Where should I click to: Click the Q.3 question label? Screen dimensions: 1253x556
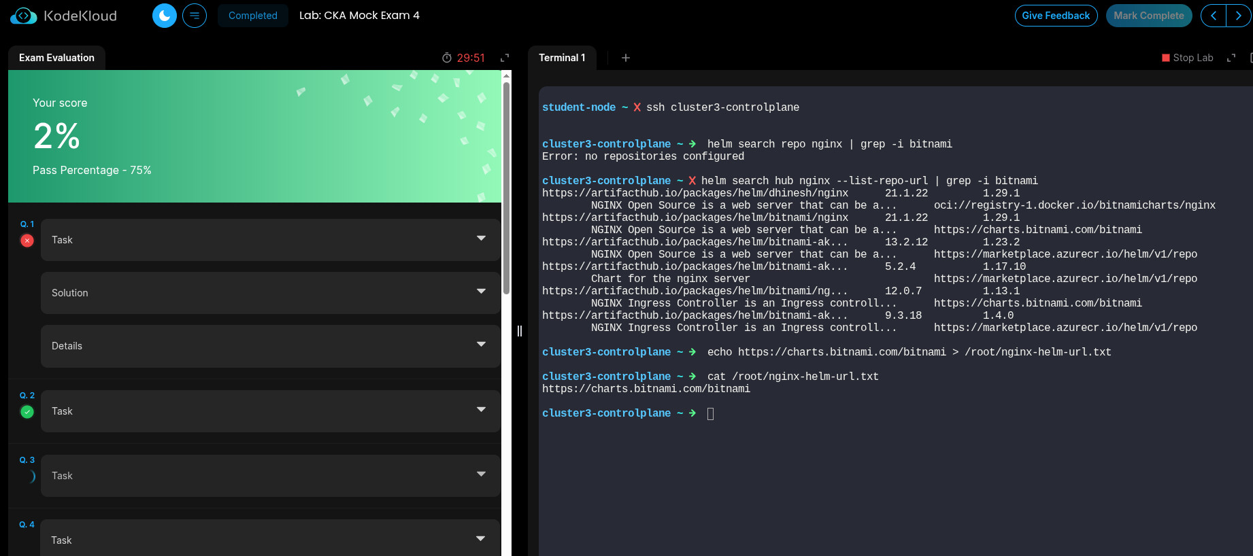click(x=27, y=460)
